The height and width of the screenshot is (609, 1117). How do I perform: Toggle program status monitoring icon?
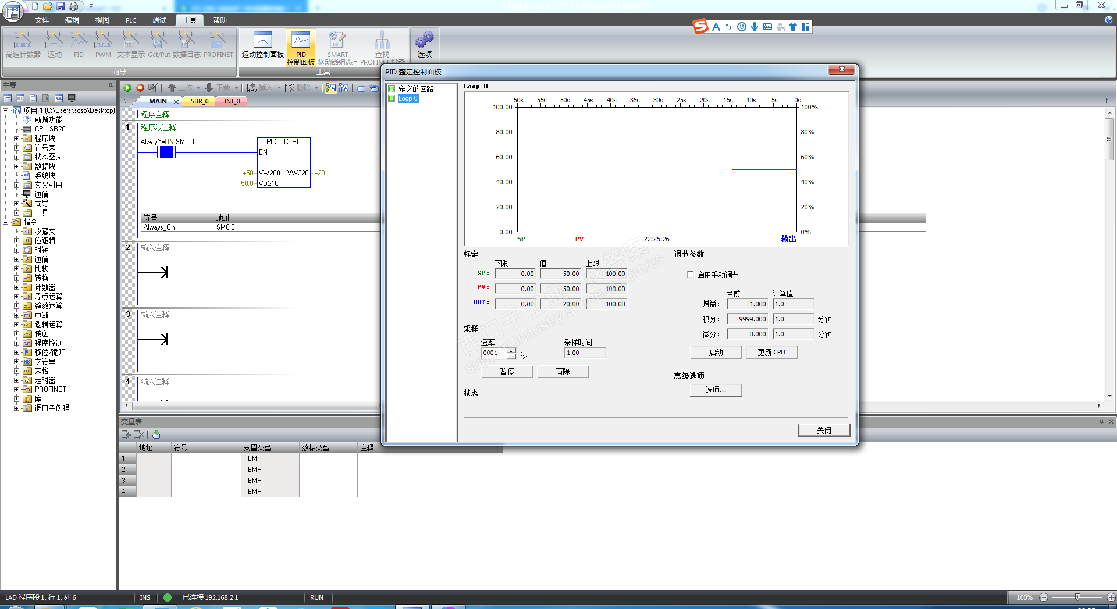331,88
